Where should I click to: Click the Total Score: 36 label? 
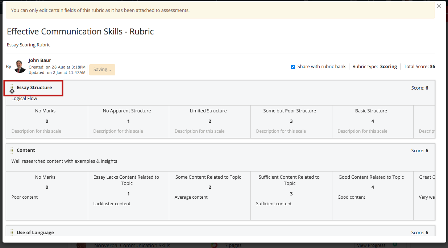(x=419, y=67)
